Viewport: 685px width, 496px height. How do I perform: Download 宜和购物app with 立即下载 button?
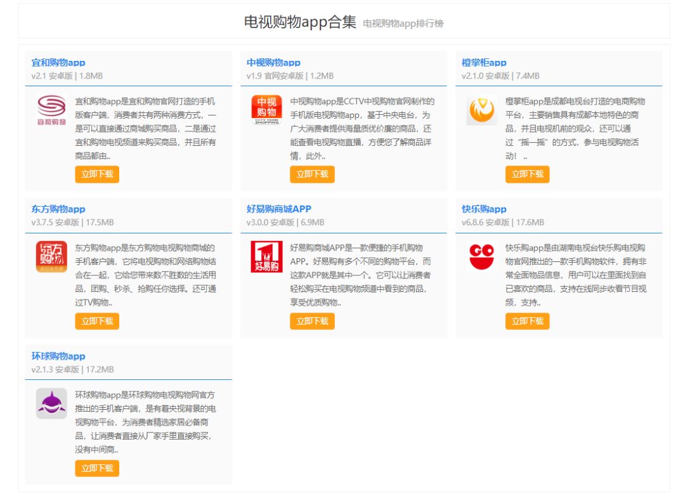coord(97,174)
